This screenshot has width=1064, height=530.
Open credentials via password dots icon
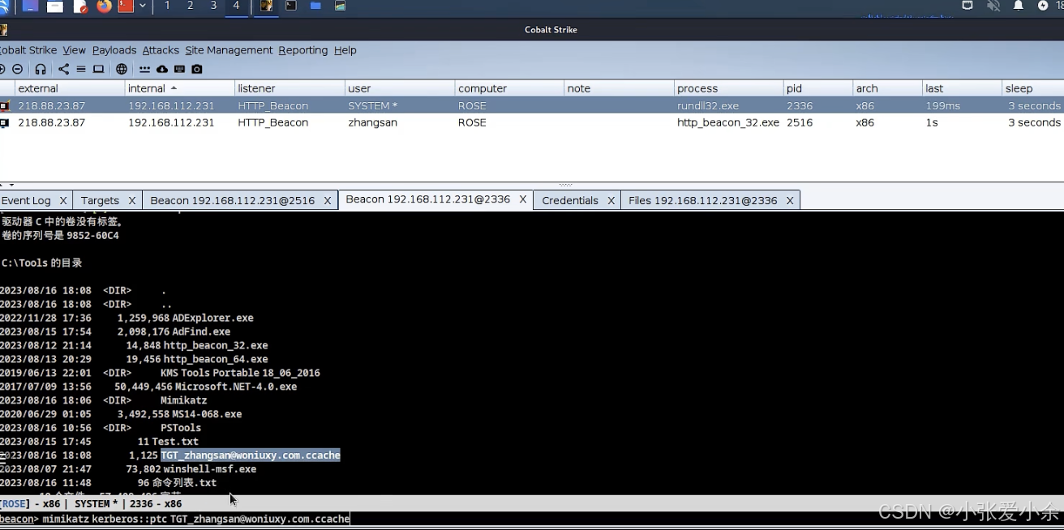coord(145,69)
